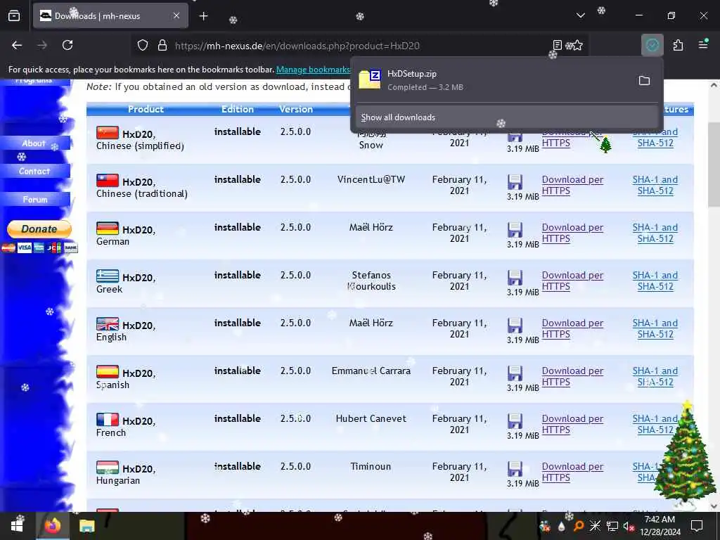Click the network tray icon
The image size is (720, 540).
(x=612, y=526)
